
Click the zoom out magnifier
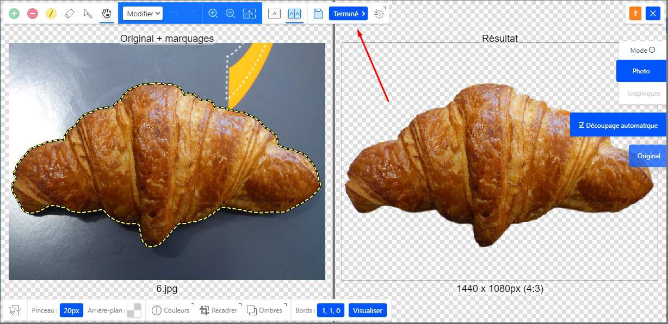230,14
